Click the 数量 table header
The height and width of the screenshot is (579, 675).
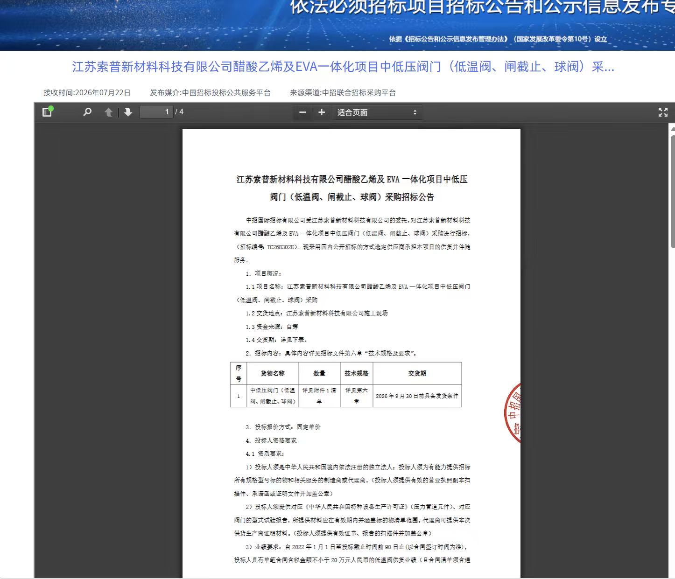point(319,373)
